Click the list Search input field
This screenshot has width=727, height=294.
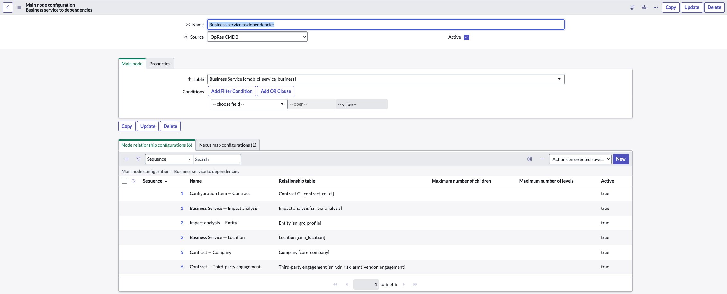[217, 159]
